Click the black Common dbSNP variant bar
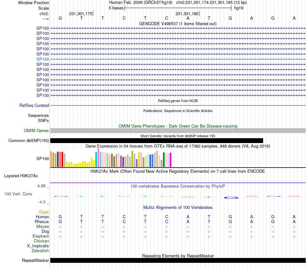Viewport: 306px width, 268px height. click(x=157, y=141)
